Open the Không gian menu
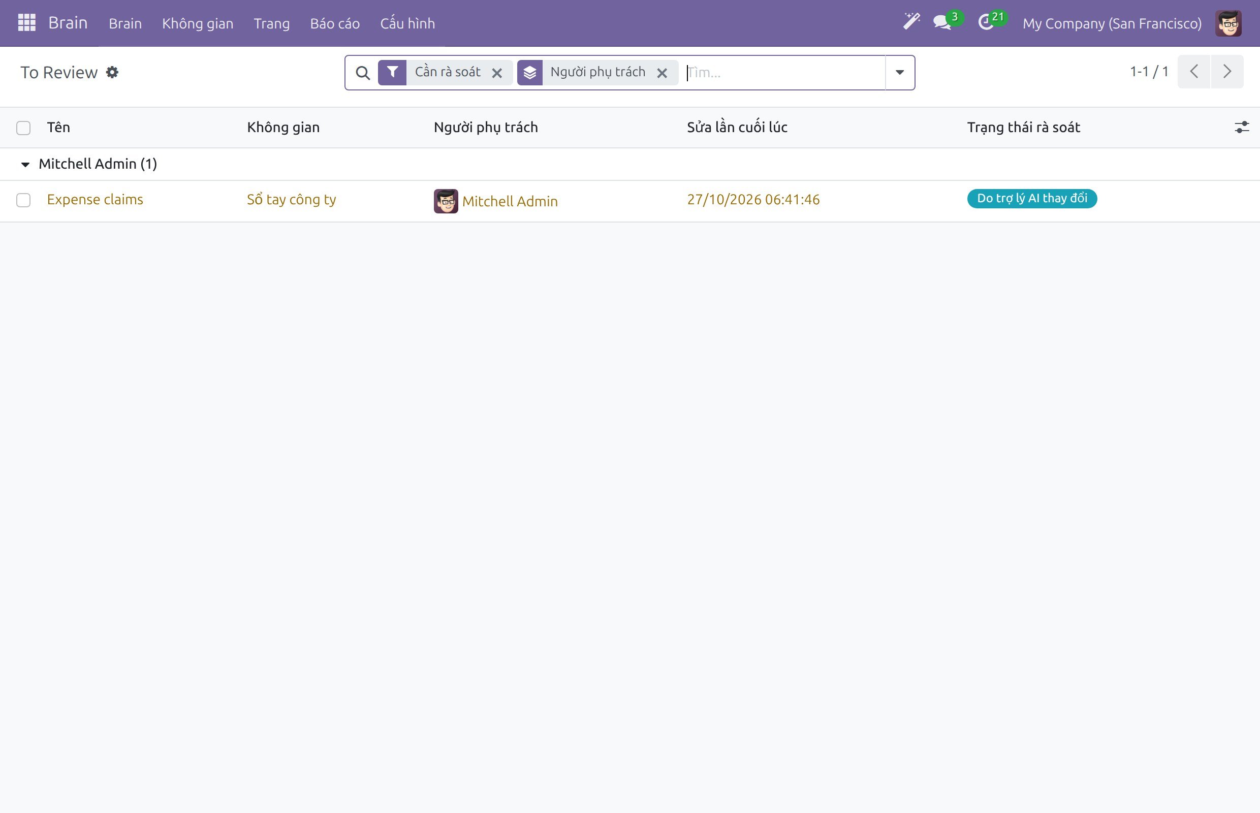Image resolution: width=1260 pixels, height=813 pixels. [x=198, y=23]
